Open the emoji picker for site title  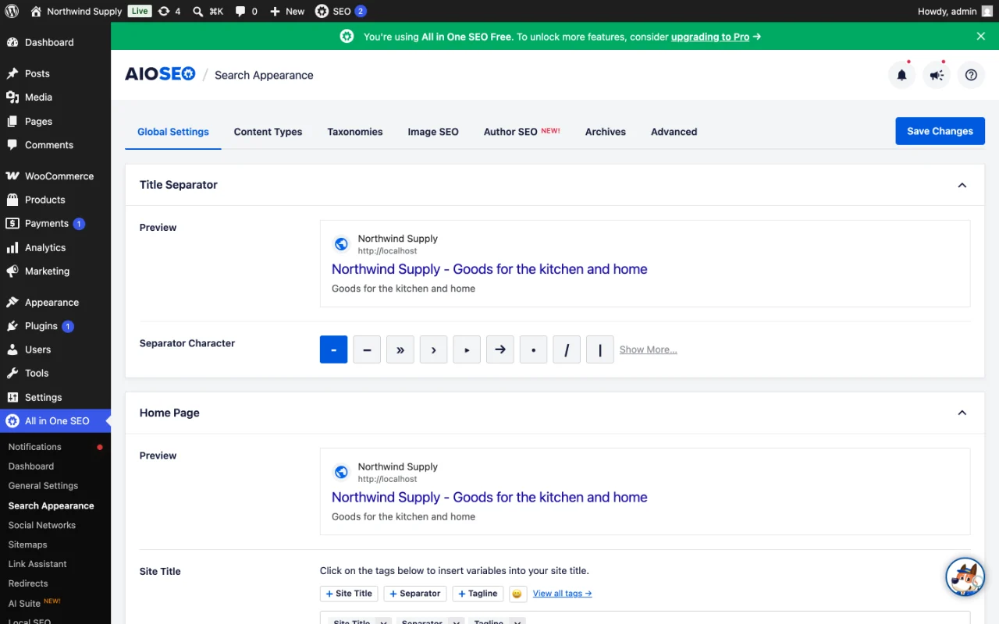coord(517,594)
